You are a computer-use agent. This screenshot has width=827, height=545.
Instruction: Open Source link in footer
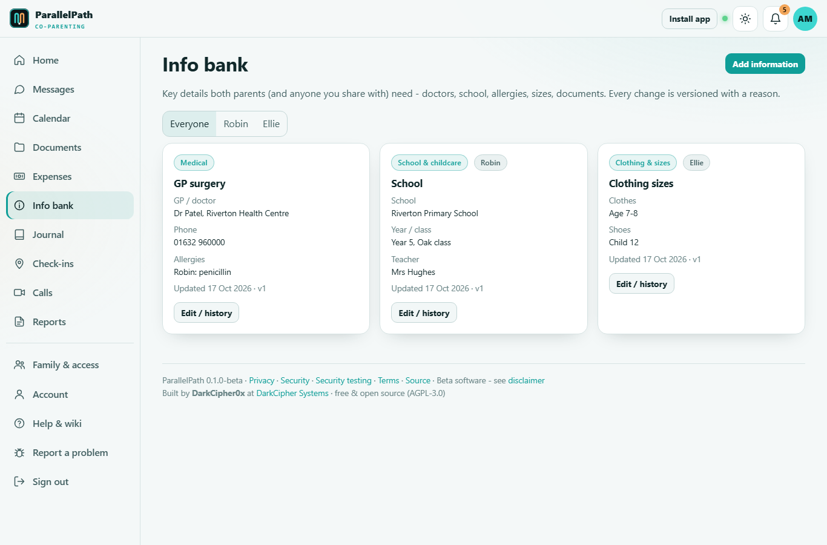click(x=418, y=380)
